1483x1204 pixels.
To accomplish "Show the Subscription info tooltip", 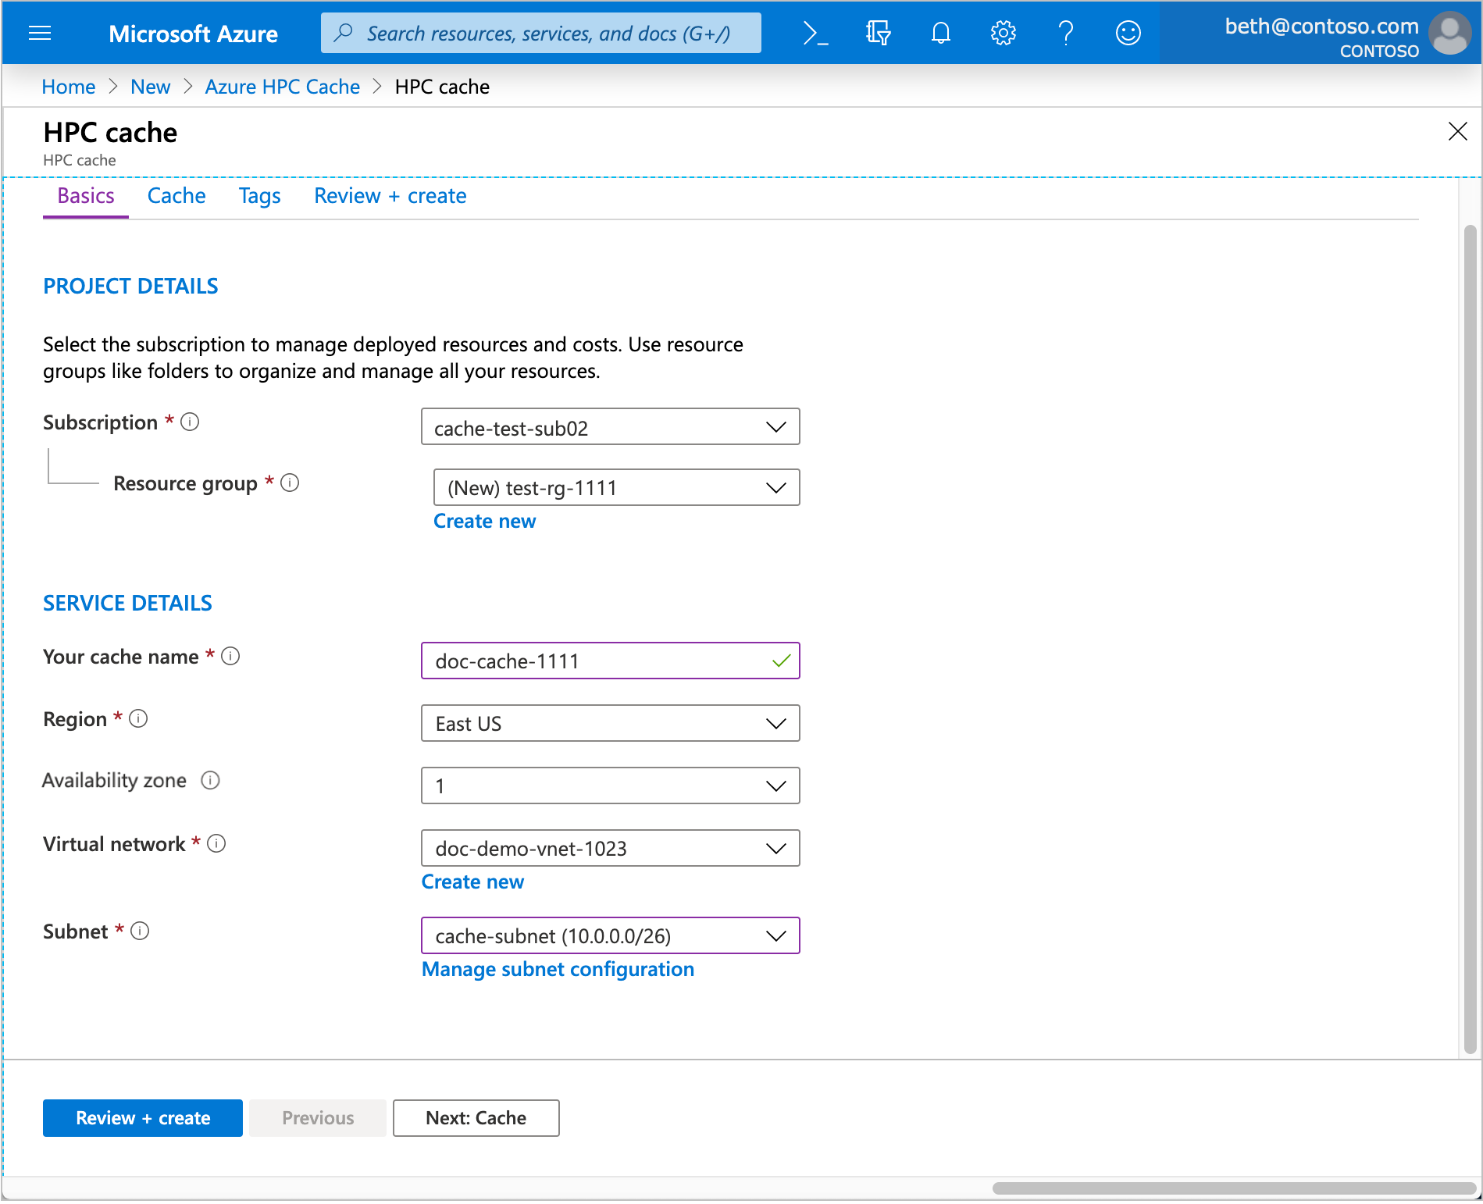I will (x=190, y=422).
